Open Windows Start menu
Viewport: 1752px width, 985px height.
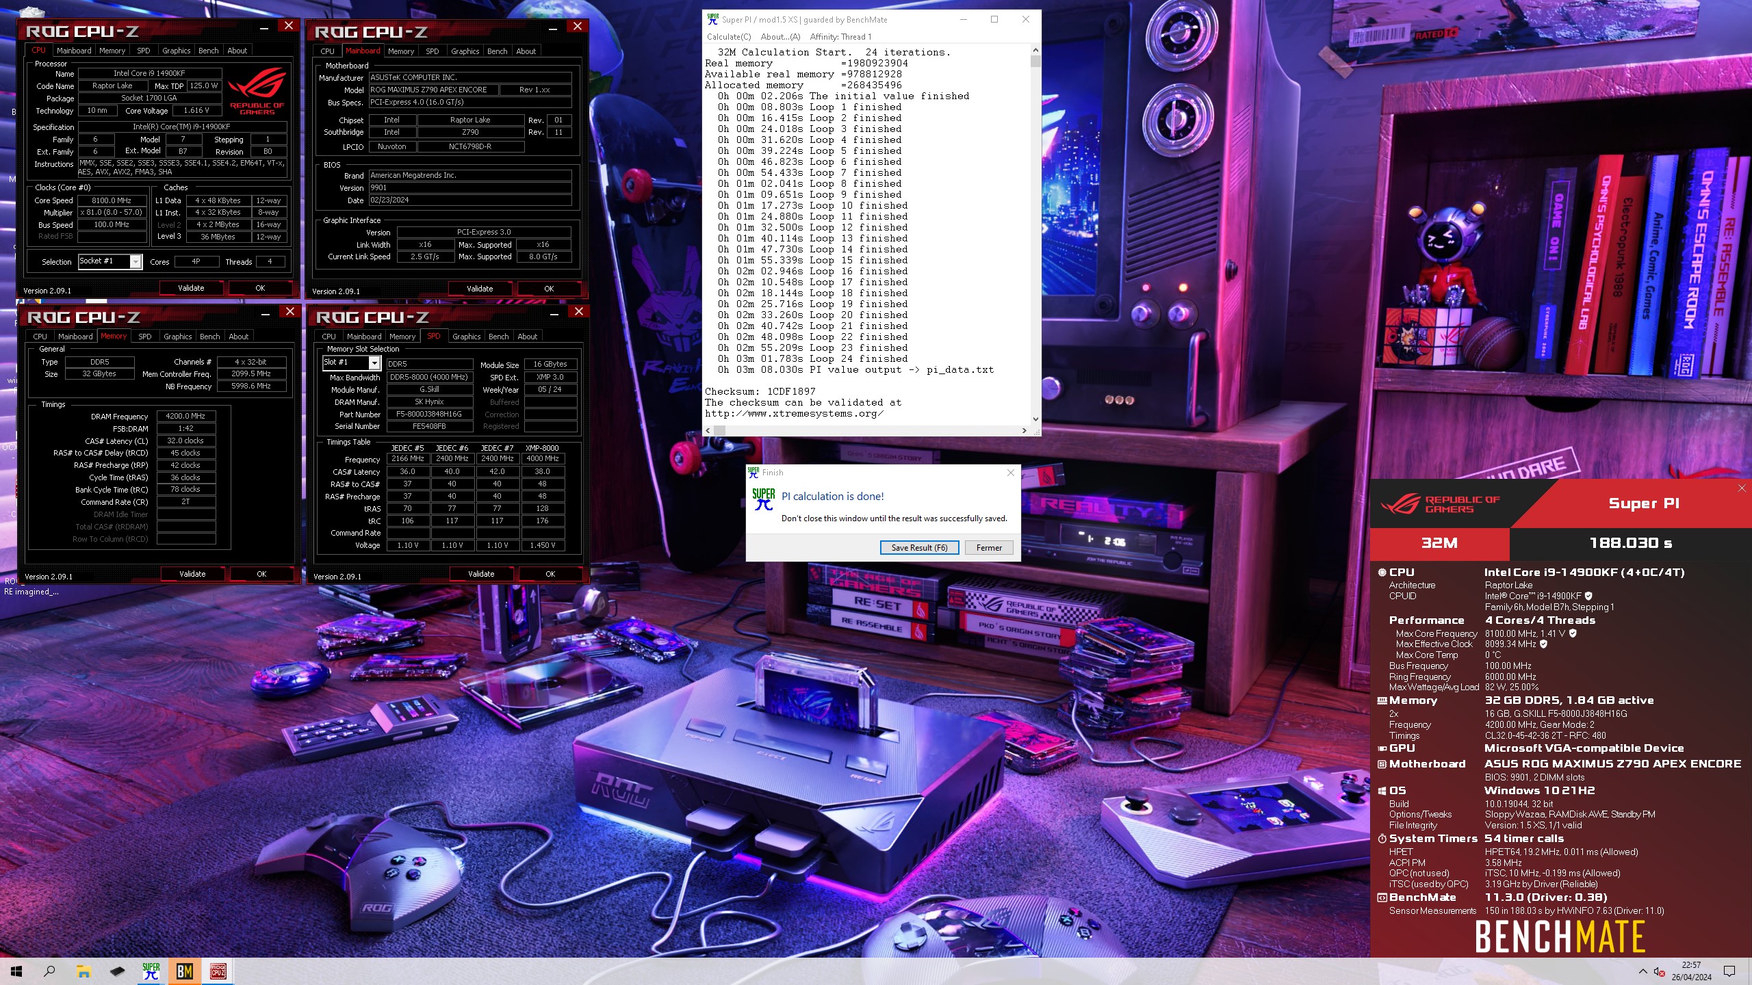coord(16,971)
